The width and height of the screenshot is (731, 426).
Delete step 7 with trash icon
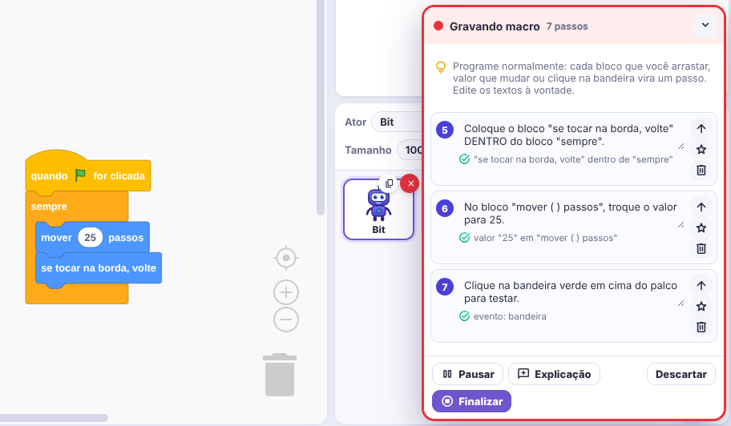point(701,327)
